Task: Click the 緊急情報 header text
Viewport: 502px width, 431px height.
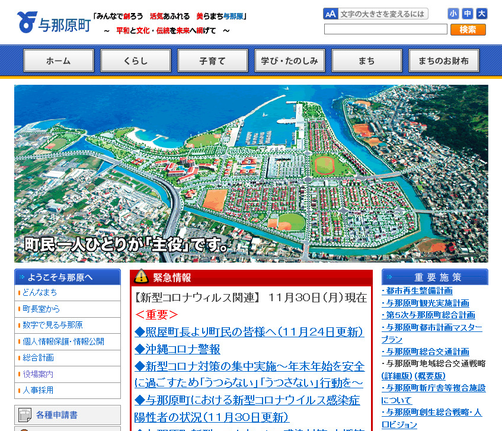Action: [172, 277]
